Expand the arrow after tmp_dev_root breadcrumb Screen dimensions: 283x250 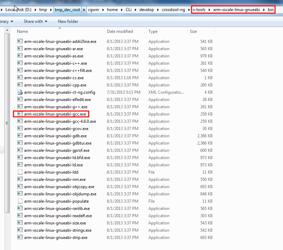(84, 10)
